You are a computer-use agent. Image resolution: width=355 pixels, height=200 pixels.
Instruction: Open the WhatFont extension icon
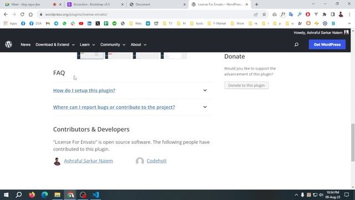(x=283, y=14)
